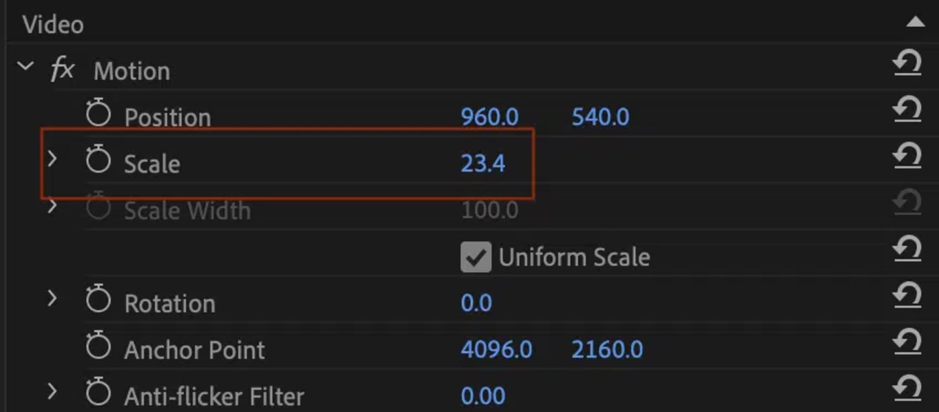Collapse the Motion effect group
This screenshot has height=412, width=939.
click(25, 66)
